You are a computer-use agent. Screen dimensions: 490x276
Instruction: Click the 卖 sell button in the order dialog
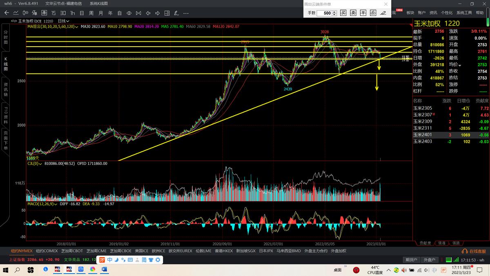tap(353, 13)
